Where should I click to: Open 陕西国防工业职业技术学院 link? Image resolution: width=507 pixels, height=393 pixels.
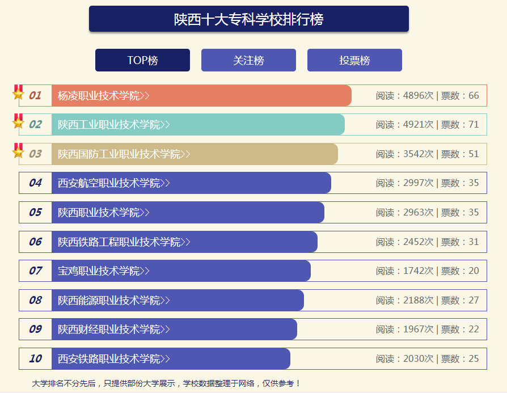124,154
